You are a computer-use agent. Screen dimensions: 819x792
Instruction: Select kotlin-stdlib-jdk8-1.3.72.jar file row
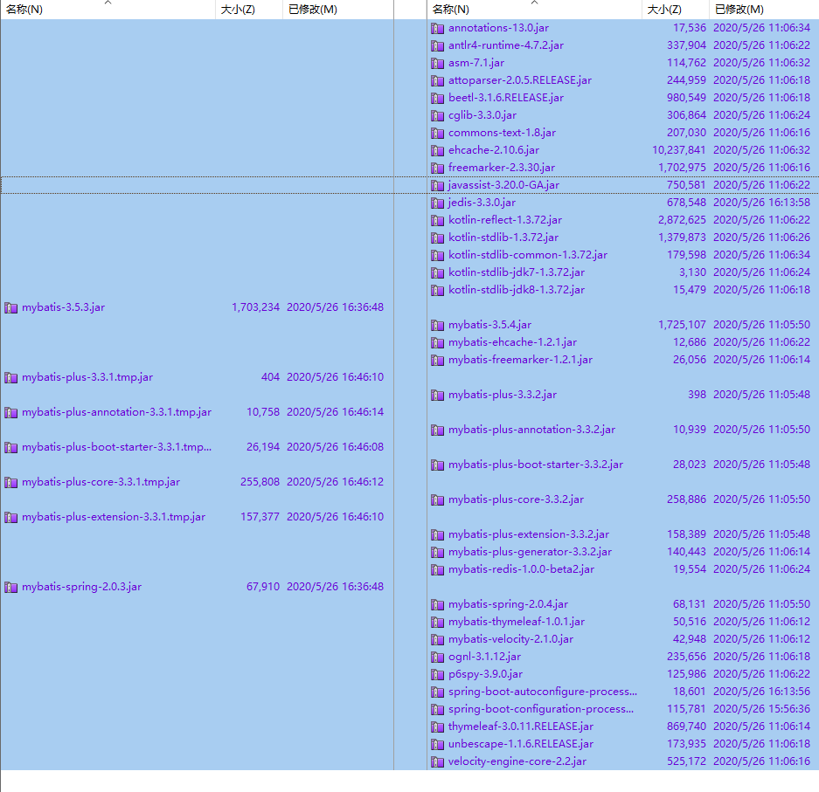[x=517, y=290]
